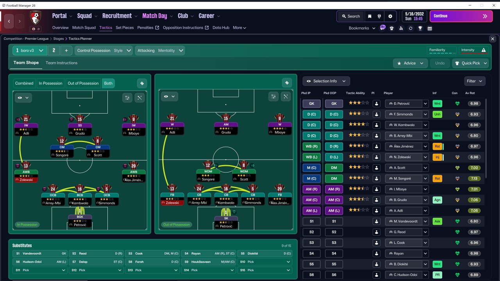Open the shirt icon in the bookmarks row
Image resolution: width=500 pixels, height=281 pixels.
click(392, 28)
